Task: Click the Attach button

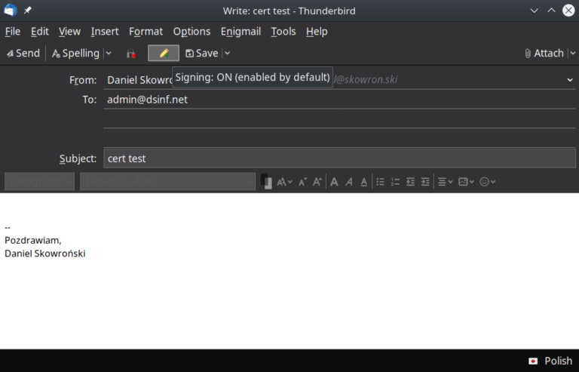Action: click(544, 53)
